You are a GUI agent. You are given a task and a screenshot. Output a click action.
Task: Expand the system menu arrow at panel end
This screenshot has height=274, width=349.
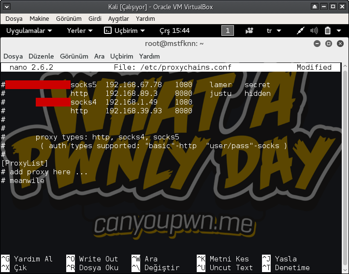339,30
